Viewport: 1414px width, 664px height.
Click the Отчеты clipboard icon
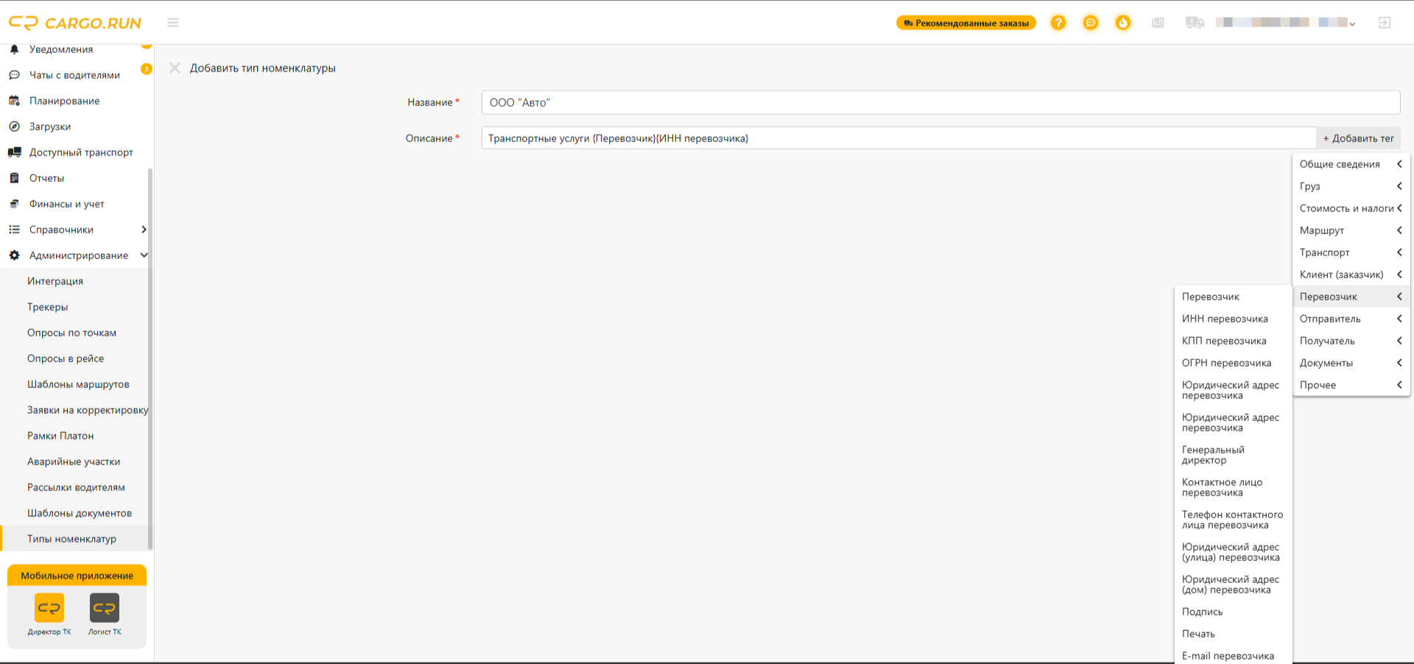click(14, 178)
